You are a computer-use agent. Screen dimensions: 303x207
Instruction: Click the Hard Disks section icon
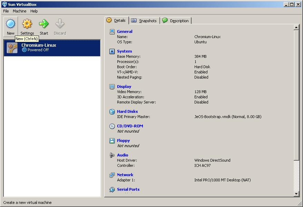coord(112,111)
